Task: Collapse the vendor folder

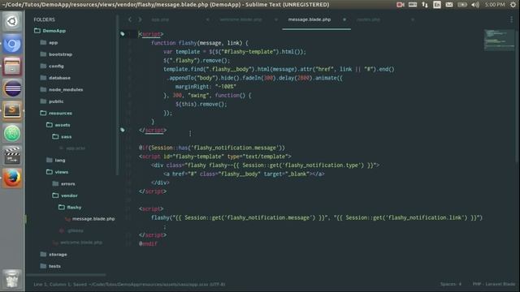Action: click(x=65, y=195)
